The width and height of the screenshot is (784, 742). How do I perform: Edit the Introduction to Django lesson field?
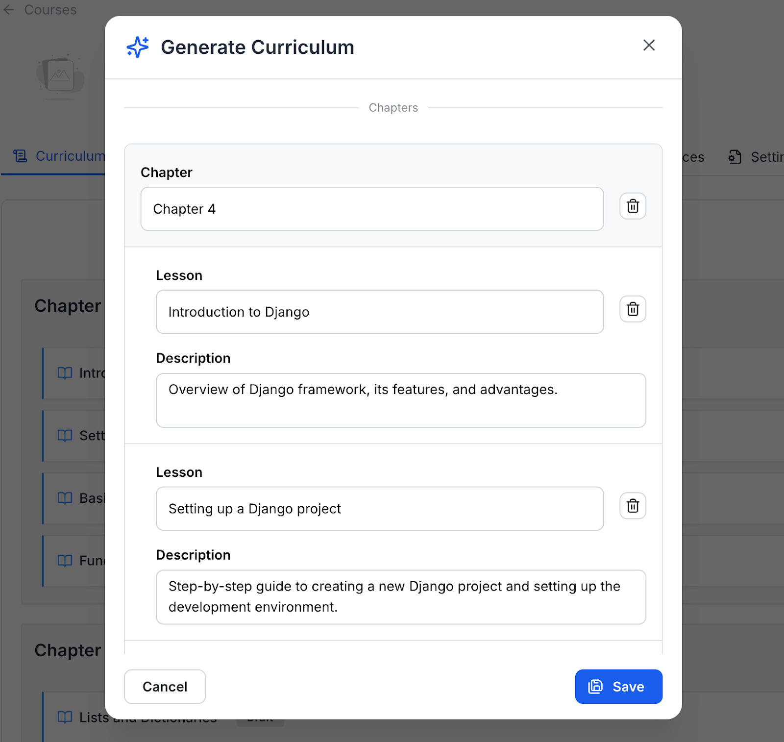tap(380, 312)
